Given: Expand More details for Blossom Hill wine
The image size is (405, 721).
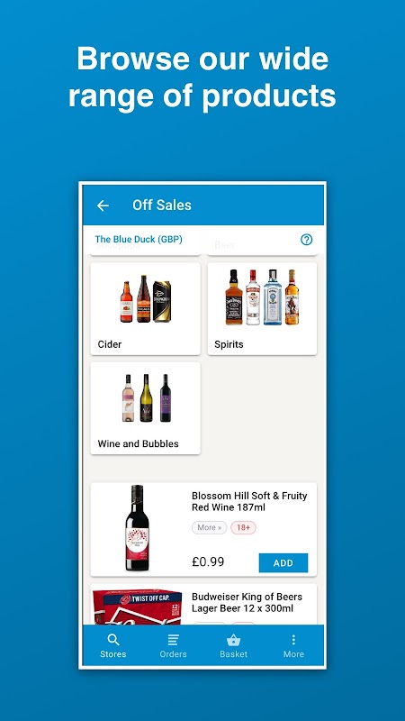Looking at the screenshot, I should [210, 527].
